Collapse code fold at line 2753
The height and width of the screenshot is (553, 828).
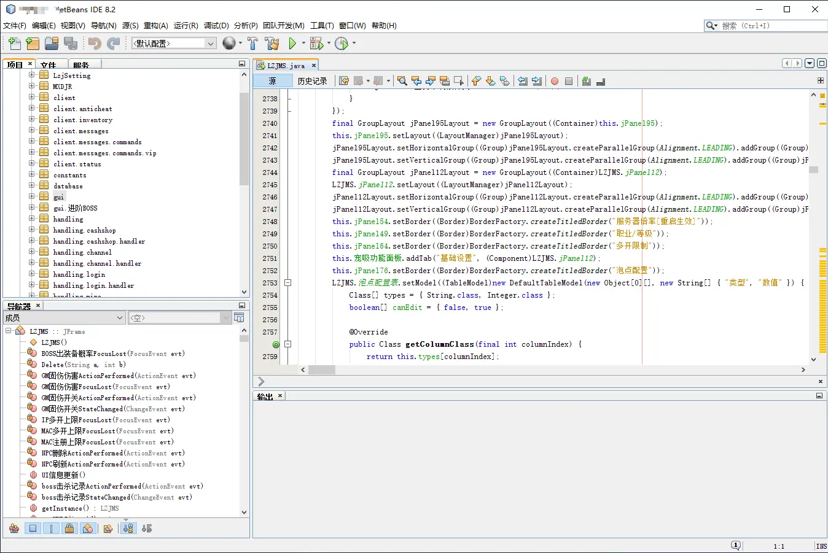pos(287,283)
